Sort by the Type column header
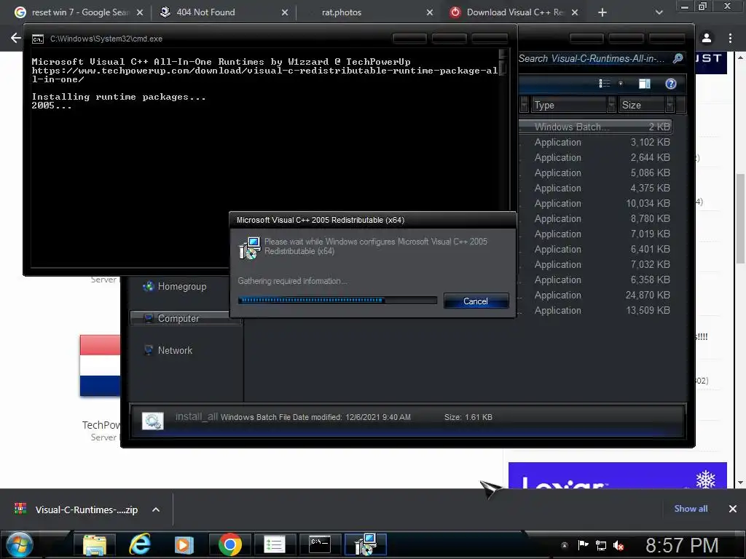746x559 pixels. (568, 105)
